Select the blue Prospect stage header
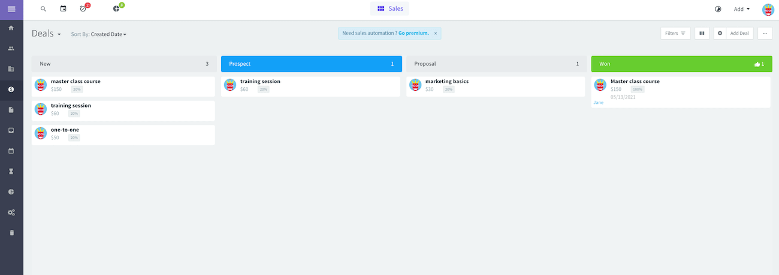The height and width of the screenshot is (275, 779). [x=311, y=64]
